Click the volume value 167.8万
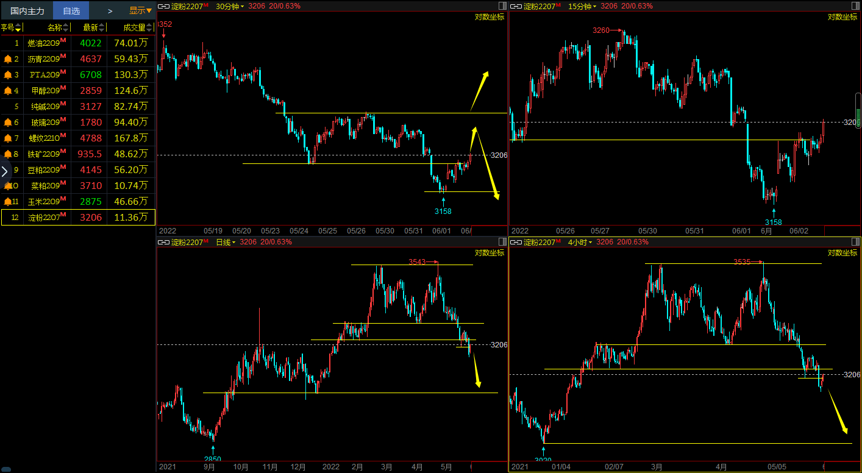 pyautogui.click(x=131, y=138)
